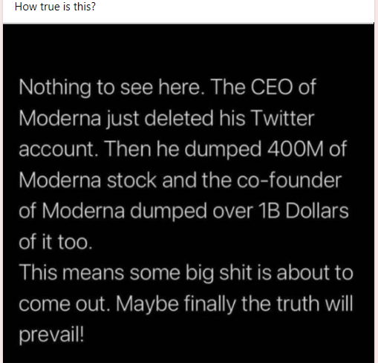Click the line 'of it too.'
378x363 pixels.
pos(56,242)
